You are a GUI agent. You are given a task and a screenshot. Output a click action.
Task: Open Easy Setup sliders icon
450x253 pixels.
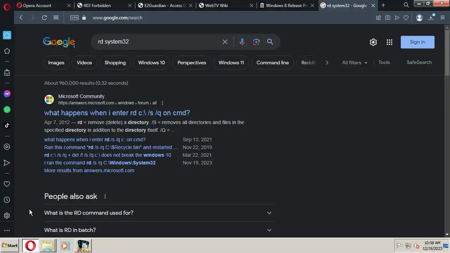[443, 18]
